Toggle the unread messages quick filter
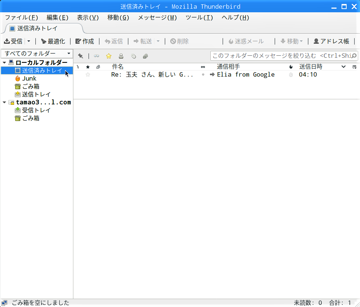 tap(97, 56)
